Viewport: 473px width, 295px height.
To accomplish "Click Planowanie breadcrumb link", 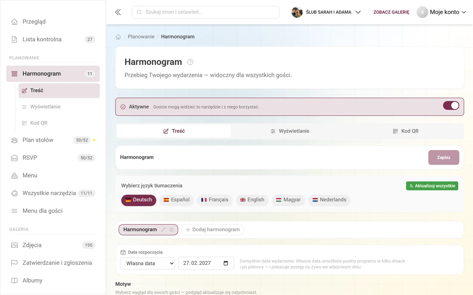I will pos(141,37).
